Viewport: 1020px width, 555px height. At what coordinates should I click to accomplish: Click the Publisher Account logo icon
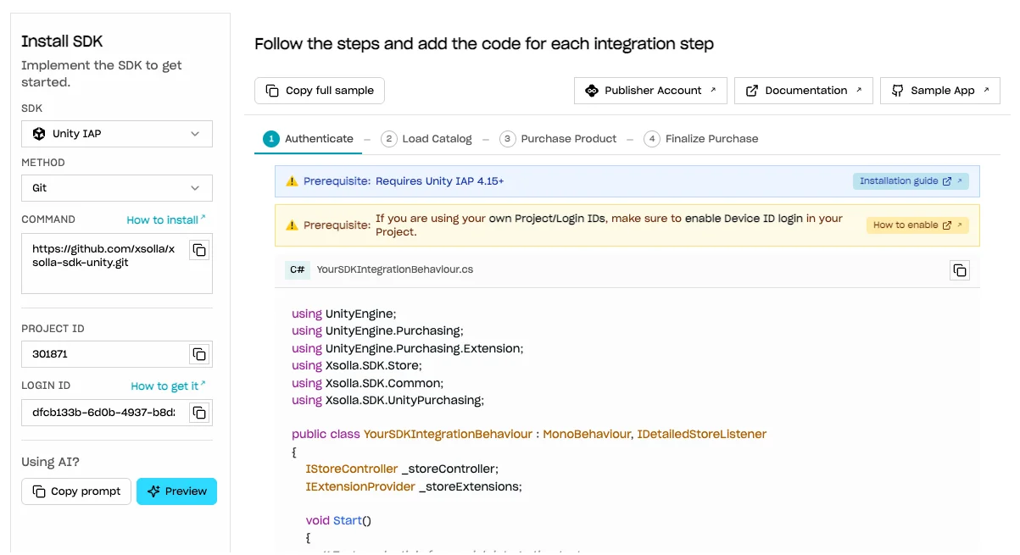592,91
